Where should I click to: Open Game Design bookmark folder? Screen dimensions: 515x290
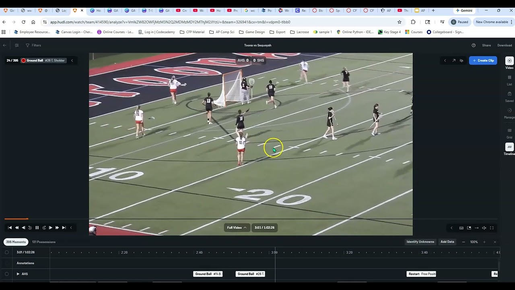pos(252,32)
